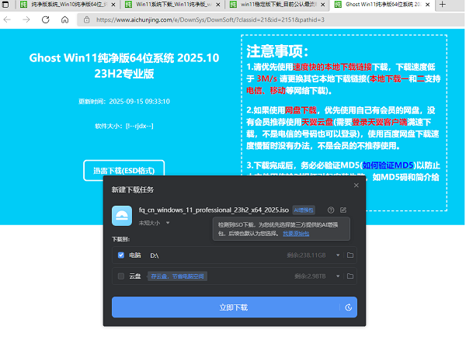The height and width of the screenshot is (354, 466).
Task: Uncheck the 电脑 download destination checkbox
Action: [x=120, y=255]
